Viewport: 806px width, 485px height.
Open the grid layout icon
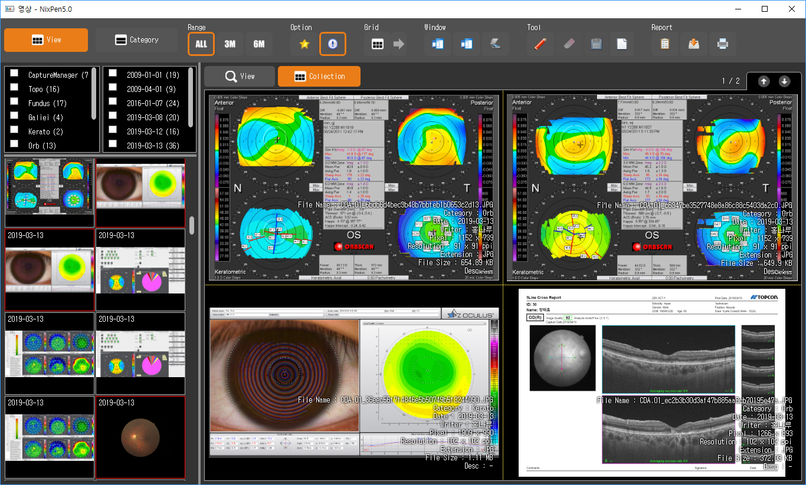[x=378, y=44]
